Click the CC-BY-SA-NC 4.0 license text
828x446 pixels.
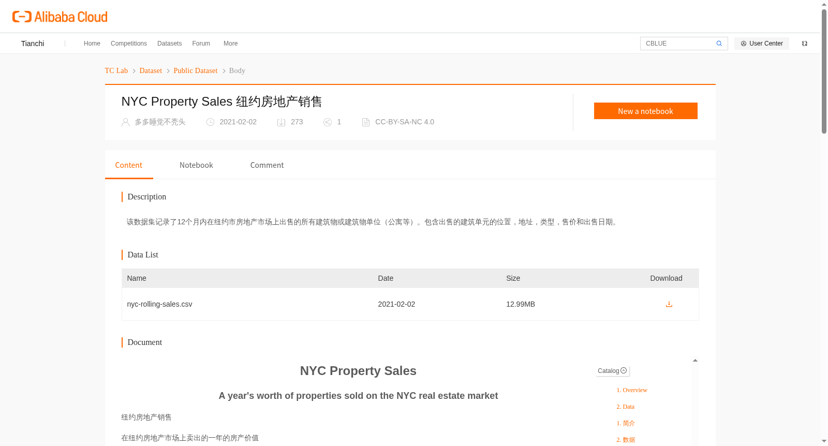click(405, 122)
